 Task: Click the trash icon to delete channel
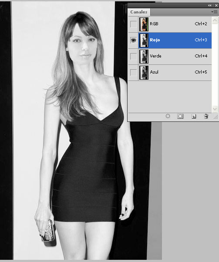(x=206, y=116)
